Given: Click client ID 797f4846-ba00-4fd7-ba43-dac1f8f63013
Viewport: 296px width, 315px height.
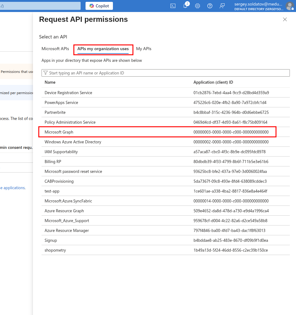Looking at the screenshot, I should tap(229, 230).
